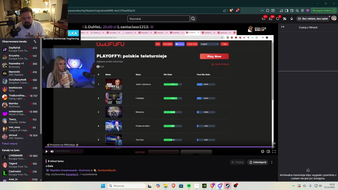Mute the clip with the volume icon
The height and width of the screenshot is (190, 338).
(52, 151)
